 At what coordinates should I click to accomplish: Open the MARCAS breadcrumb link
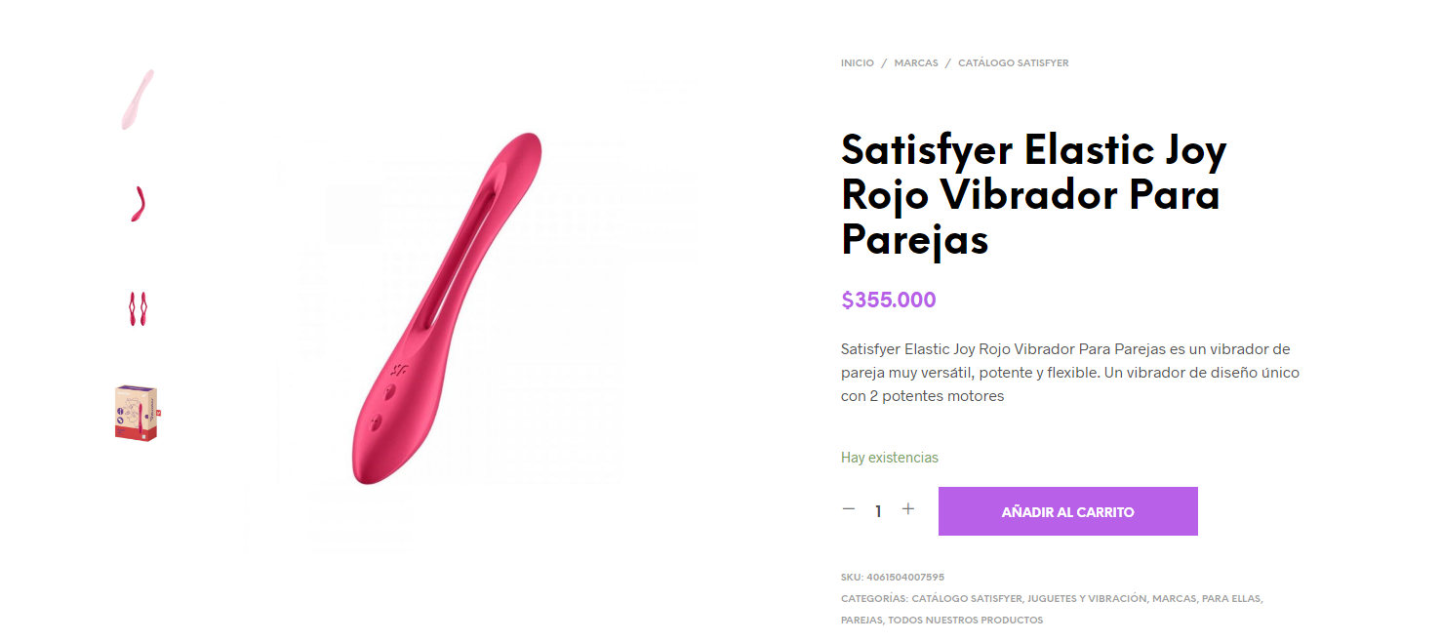pyautogui.click(x=916, y=62)
